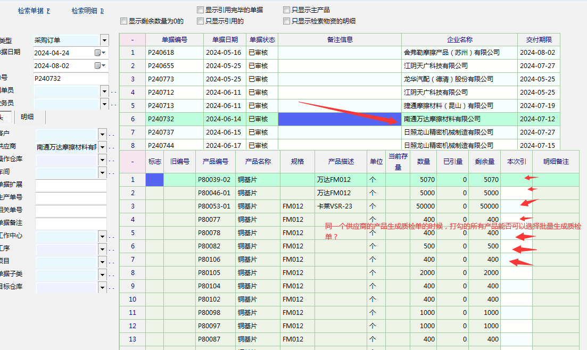Click the 单据编号 column header
This screenshot has height=350, width=587.
(175, 40)
